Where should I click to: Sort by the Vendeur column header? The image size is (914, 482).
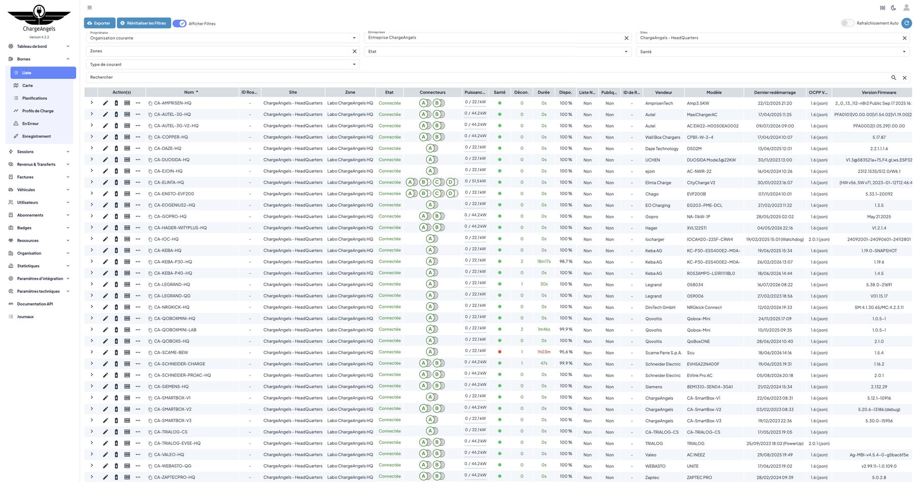pyautogui.click(x=663, y=92)
